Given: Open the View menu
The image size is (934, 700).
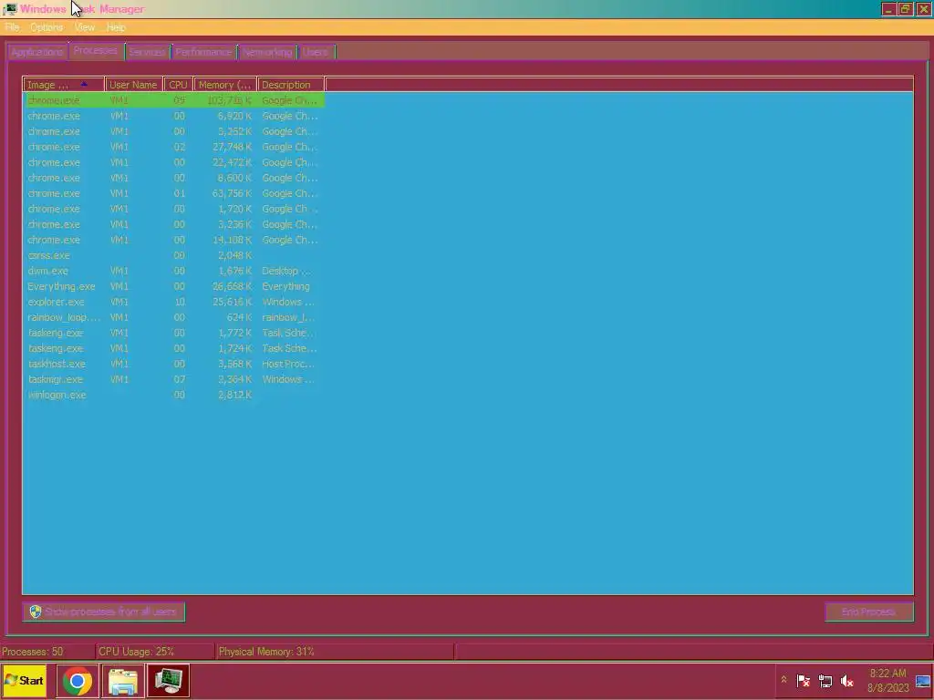Looking at the screenshot, I should [85, 27].
